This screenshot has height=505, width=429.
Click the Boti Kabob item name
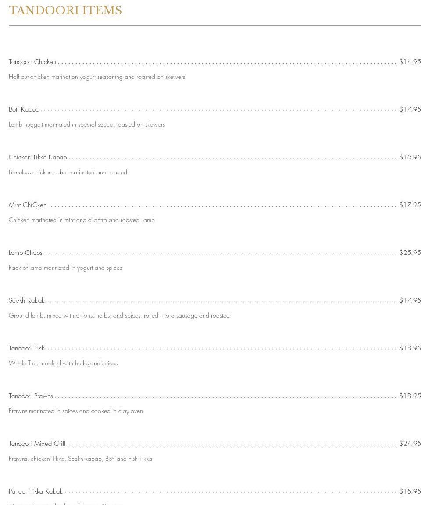point(24,109)
